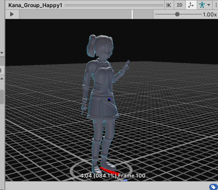This screenshot has height=190, width=218.
Task: Toggle the 2D preview mode
Action: [x=180, y=5]
